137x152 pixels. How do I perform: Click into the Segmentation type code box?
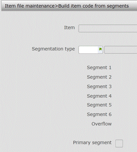88,50
